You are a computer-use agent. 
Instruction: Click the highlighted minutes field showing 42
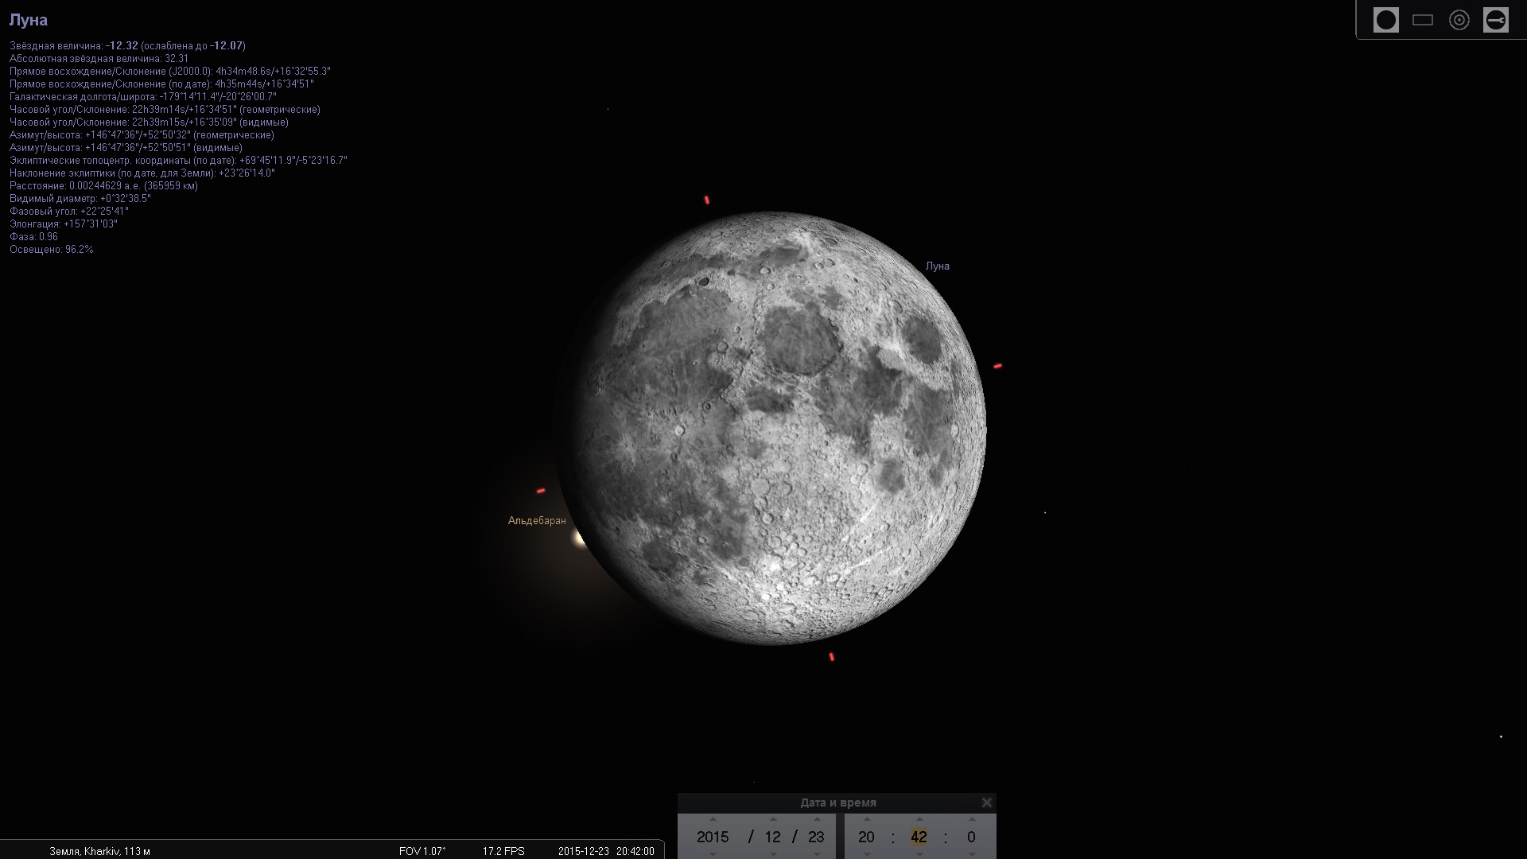[x=919, y=837]
